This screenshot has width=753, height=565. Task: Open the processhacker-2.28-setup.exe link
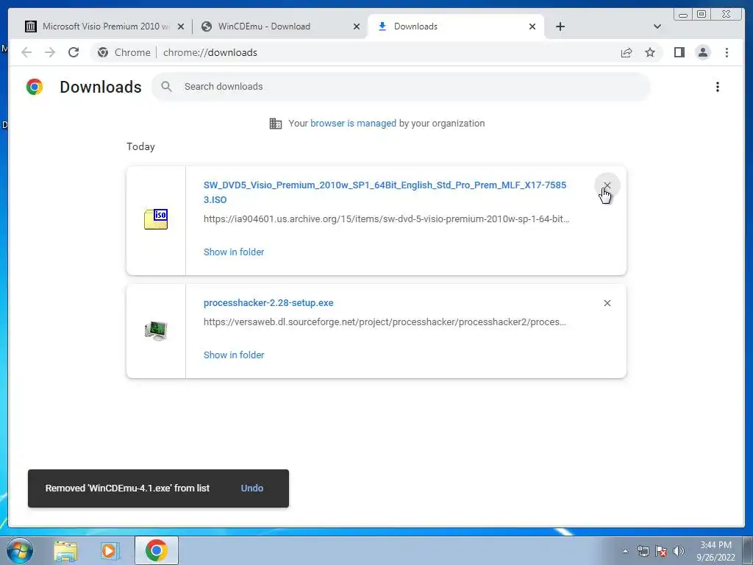click(x=268, y=303)
